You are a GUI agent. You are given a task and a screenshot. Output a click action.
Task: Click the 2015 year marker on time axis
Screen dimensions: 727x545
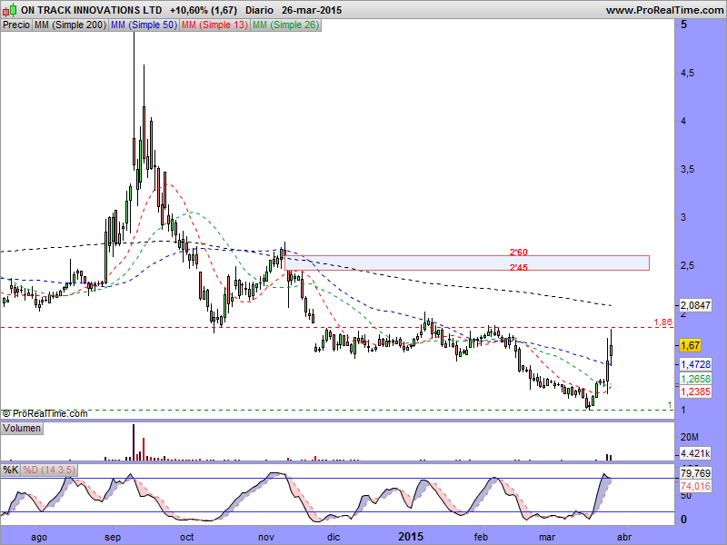point(412,537)
